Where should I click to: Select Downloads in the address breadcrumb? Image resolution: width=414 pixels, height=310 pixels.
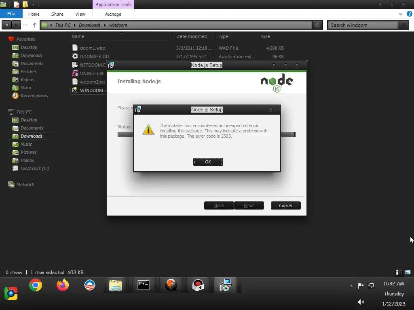89,25
